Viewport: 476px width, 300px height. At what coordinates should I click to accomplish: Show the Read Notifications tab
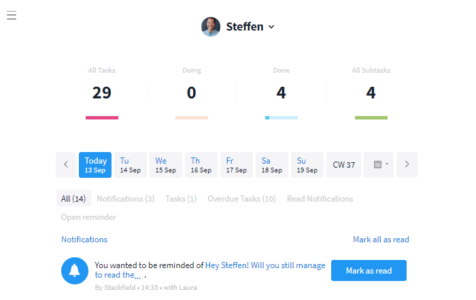pyautogui.click(x=320, y=199)
